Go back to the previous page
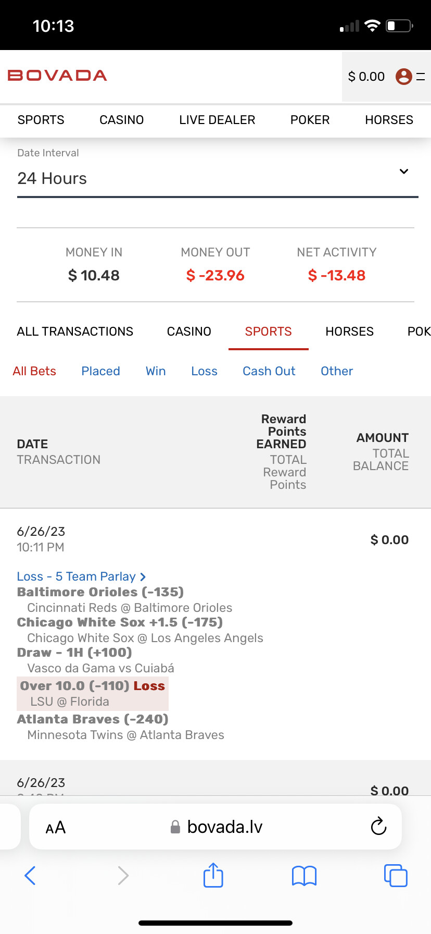Screen dimensions: 431x934 tap(30, 876)
